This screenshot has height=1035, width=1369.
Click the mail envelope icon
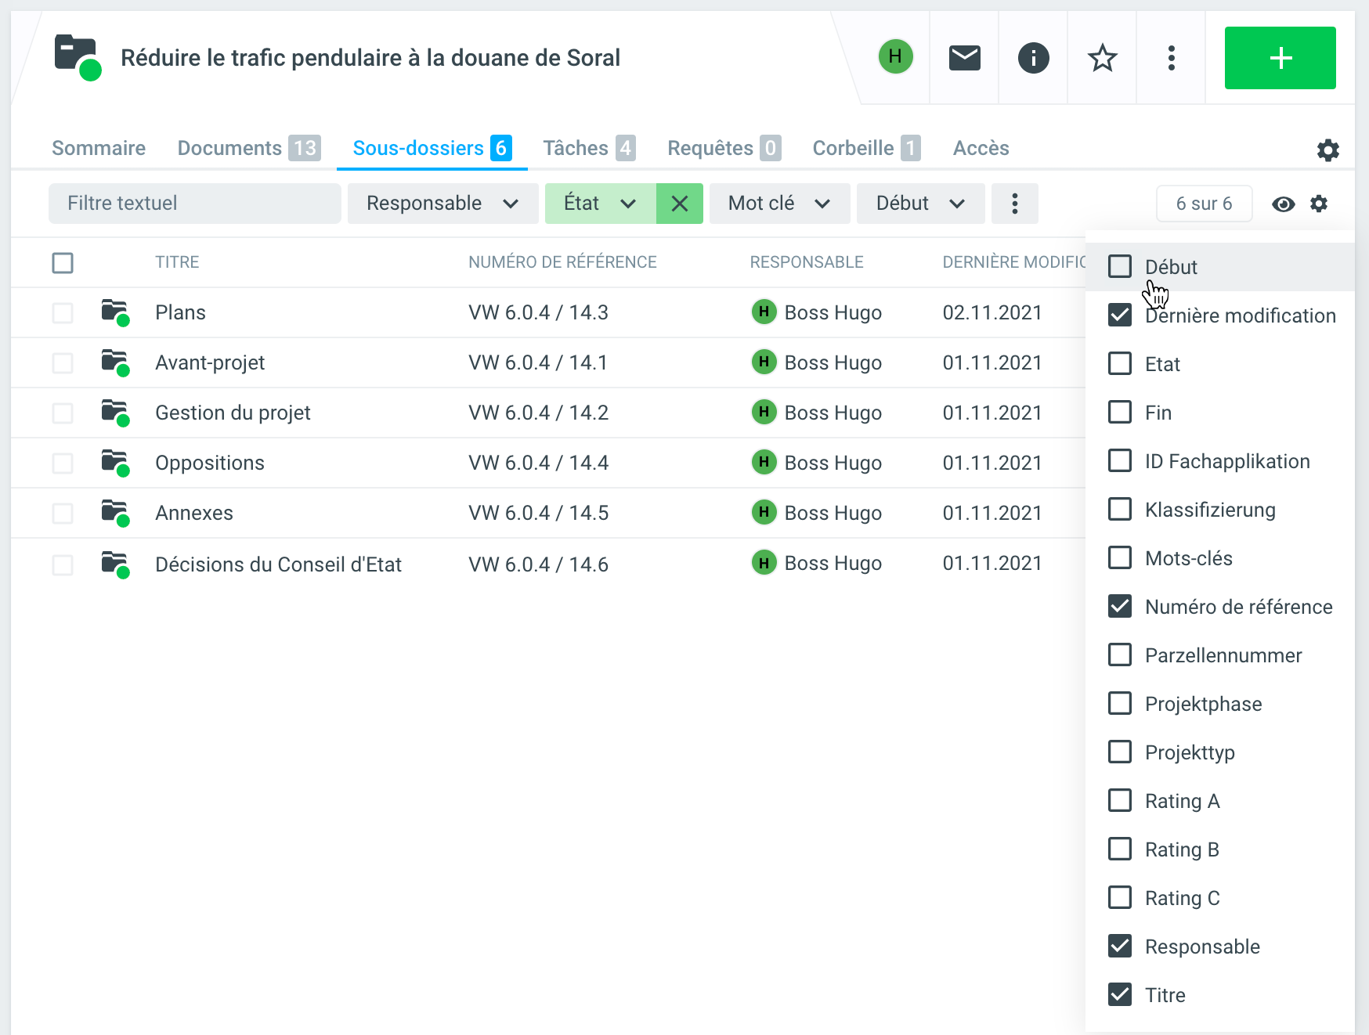(x=964, y=58)
